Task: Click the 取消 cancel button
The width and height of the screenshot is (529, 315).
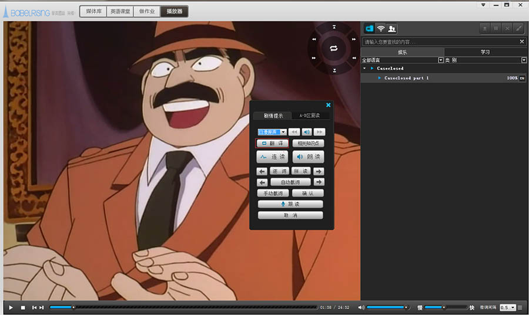Action: point(290,215)
